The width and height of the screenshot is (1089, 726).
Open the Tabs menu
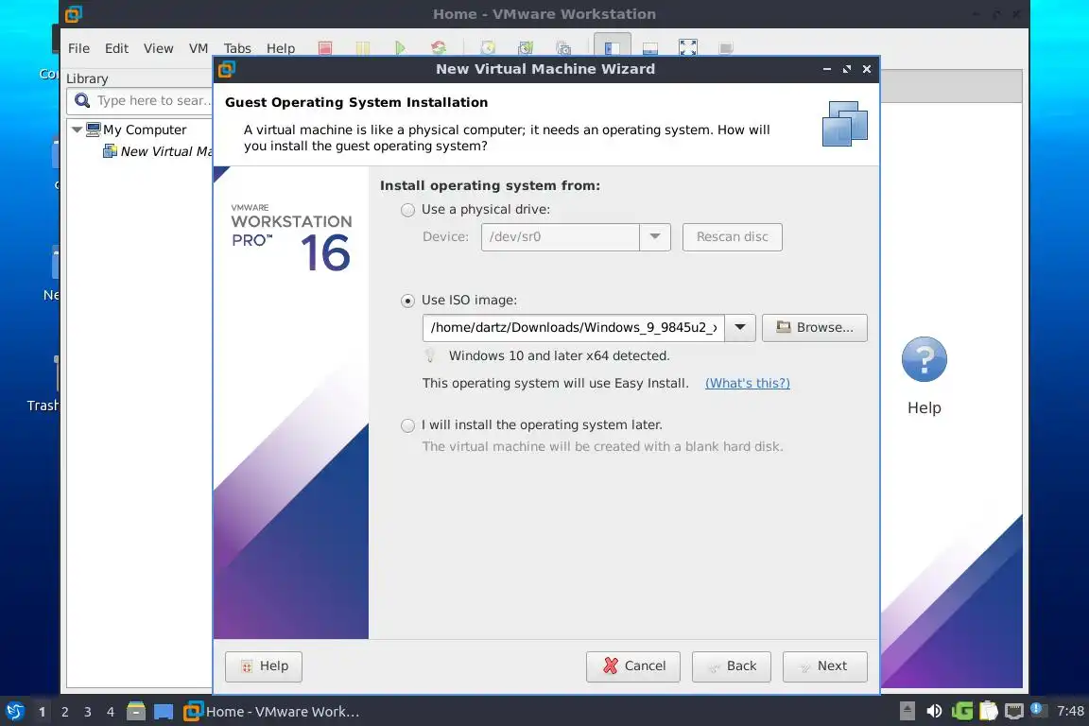237,48
